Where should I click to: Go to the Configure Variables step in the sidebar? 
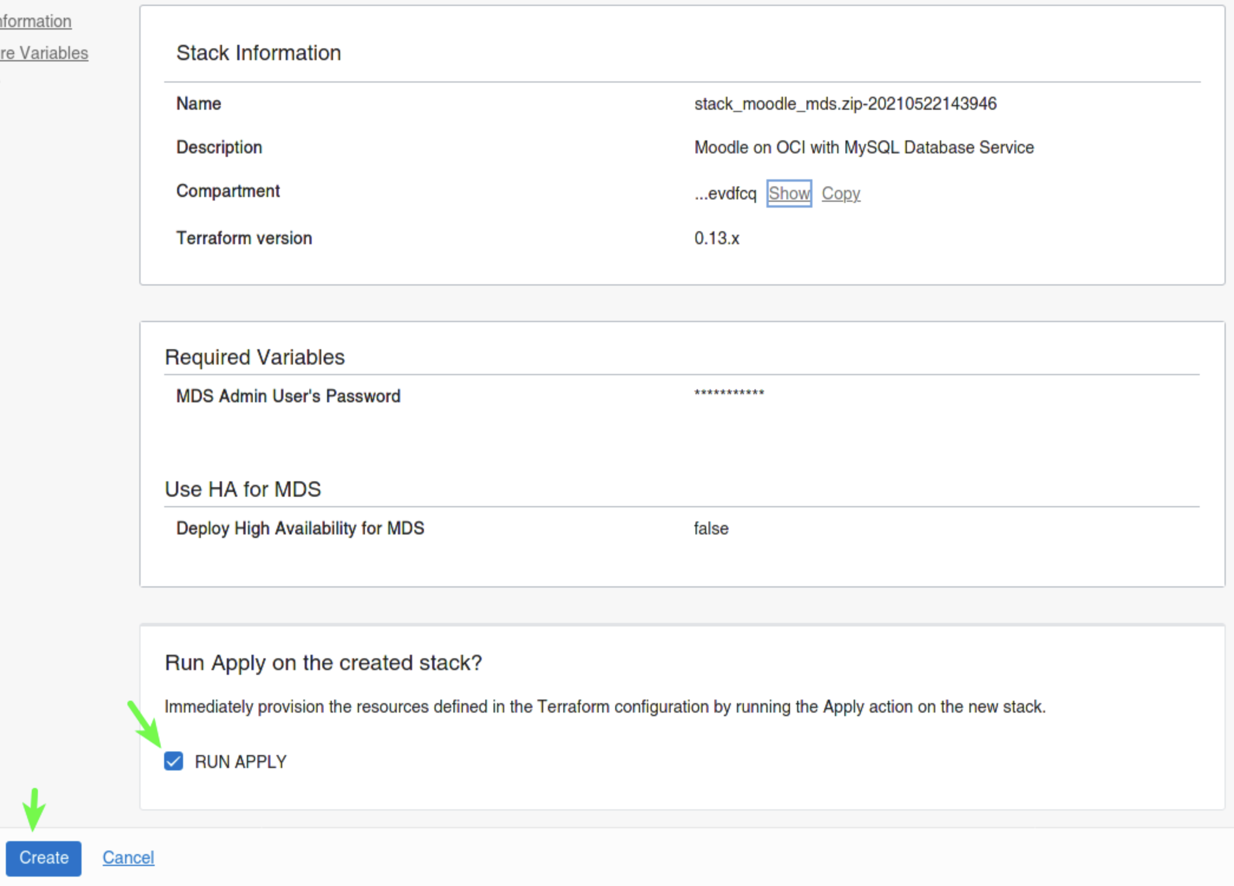coord(44,53)
